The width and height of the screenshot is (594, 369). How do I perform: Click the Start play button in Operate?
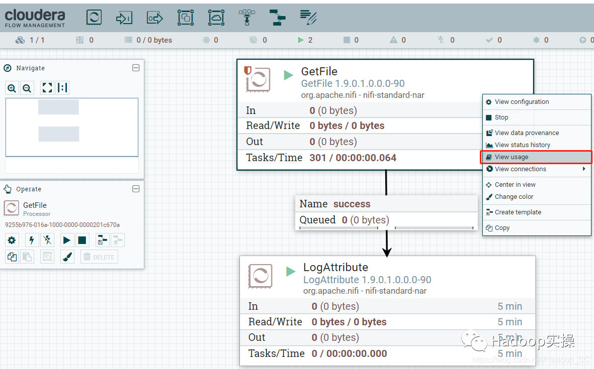coord(67,240)
